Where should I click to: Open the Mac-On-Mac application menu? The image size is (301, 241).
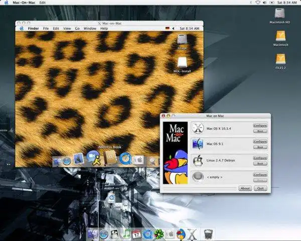pos(24,3)
